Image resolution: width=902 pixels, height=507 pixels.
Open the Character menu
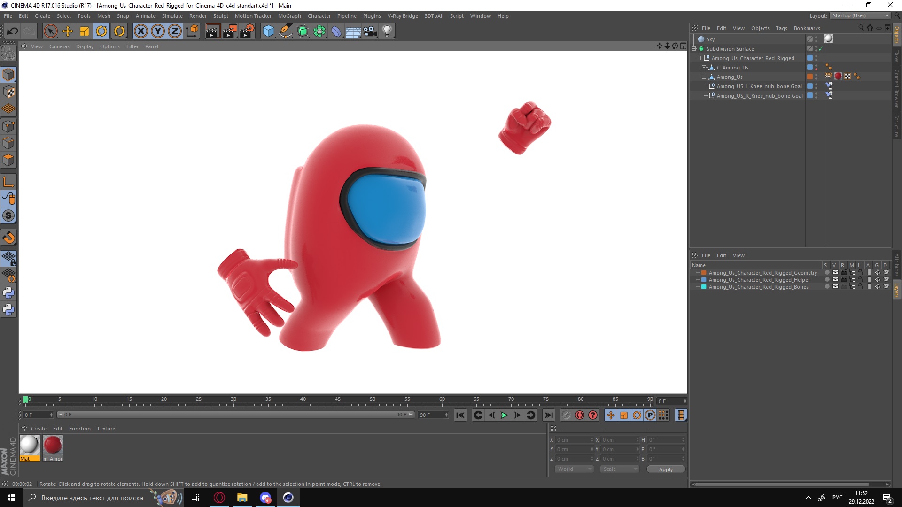tap(319, 16)
